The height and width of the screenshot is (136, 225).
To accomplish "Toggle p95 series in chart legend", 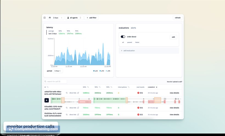I will [x=108, y=71].
